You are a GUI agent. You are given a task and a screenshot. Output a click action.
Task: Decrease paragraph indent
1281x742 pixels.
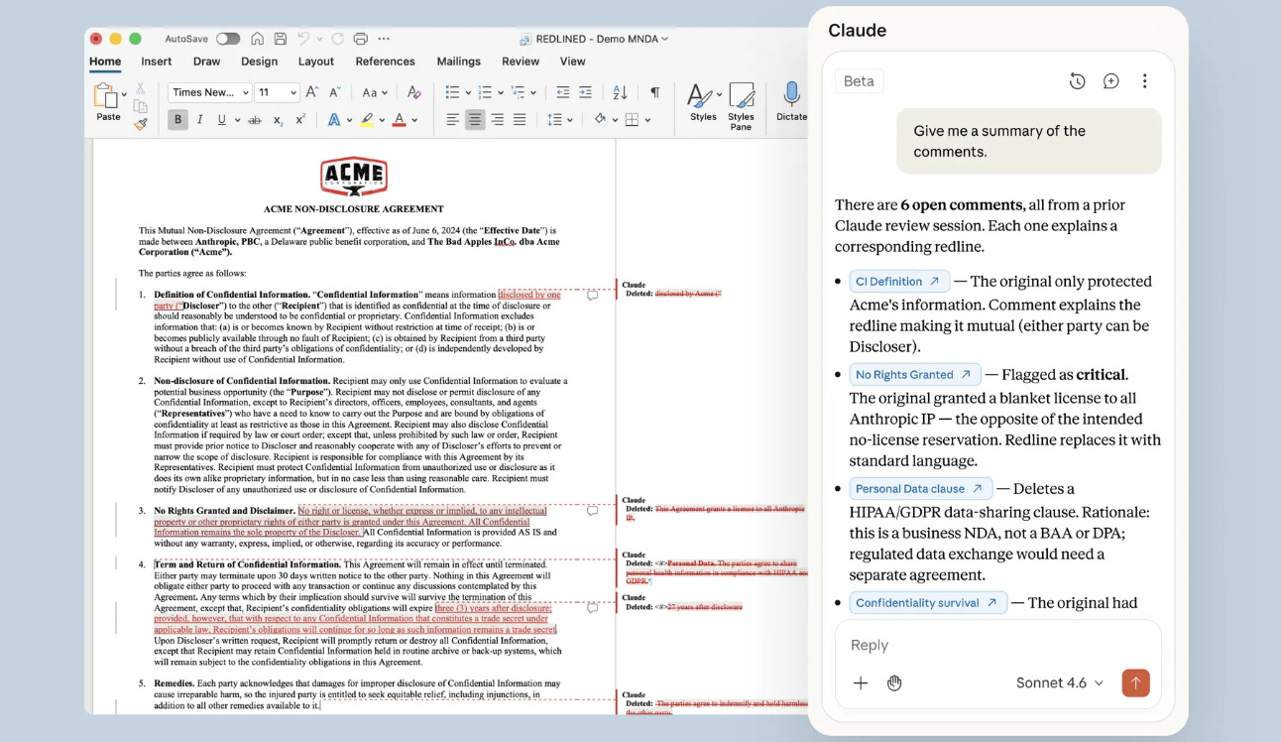point(562,92)
